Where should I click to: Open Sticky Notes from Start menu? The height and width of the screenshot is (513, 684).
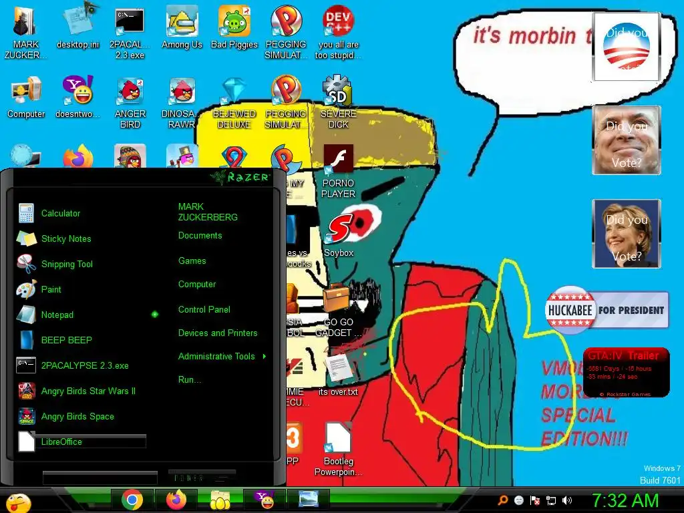(81, 238)
